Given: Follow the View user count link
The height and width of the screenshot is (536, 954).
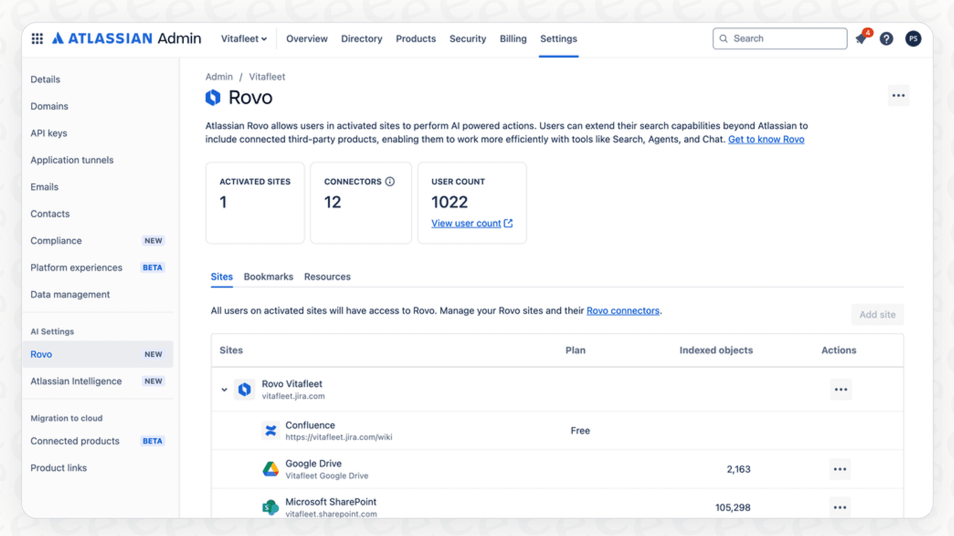Looking at the screenshot, I should [467, 223].
